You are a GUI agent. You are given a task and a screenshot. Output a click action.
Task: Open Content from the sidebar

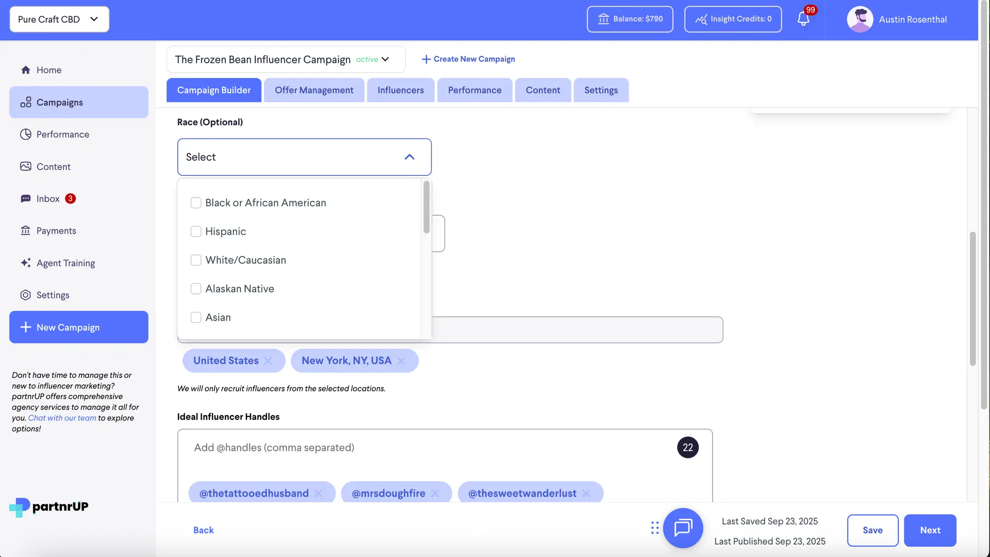[53, 166]
